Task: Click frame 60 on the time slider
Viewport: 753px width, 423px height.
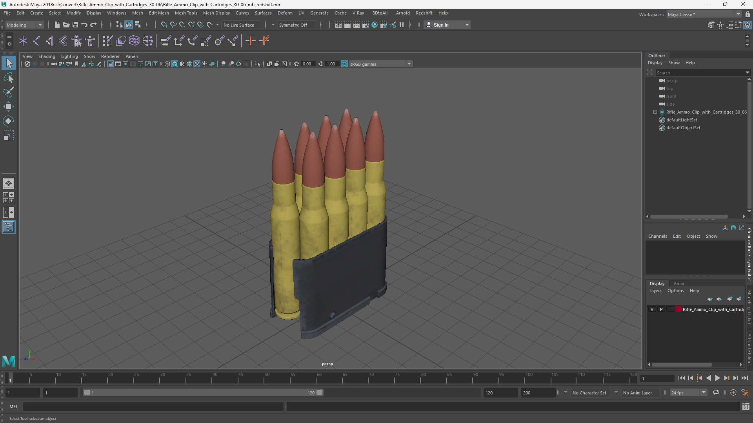Action: (319, 378)
